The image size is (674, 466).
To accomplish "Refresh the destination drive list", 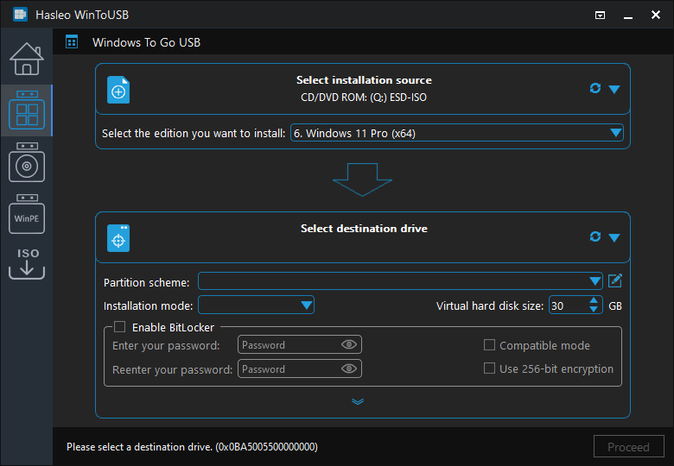I will pyautogui.click(x=595, y=236).
